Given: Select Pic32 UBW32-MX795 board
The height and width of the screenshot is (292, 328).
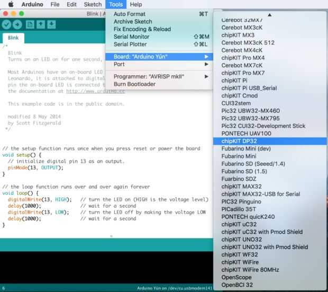Looking at the screenshot, I should pyautogui.click(x=270, y=118).
